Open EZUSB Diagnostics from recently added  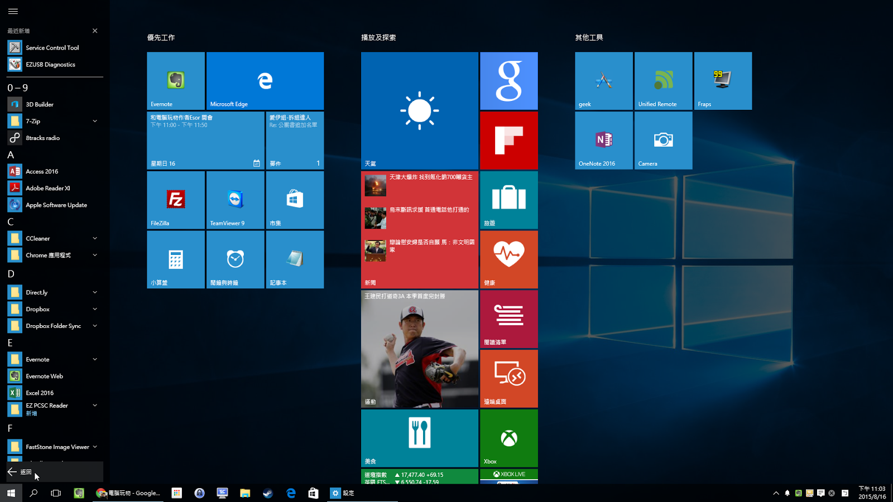point(55,64)
